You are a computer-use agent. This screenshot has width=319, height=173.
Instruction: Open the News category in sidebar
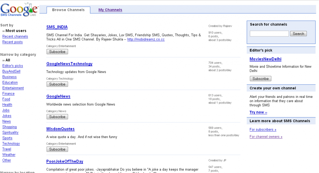7,121
